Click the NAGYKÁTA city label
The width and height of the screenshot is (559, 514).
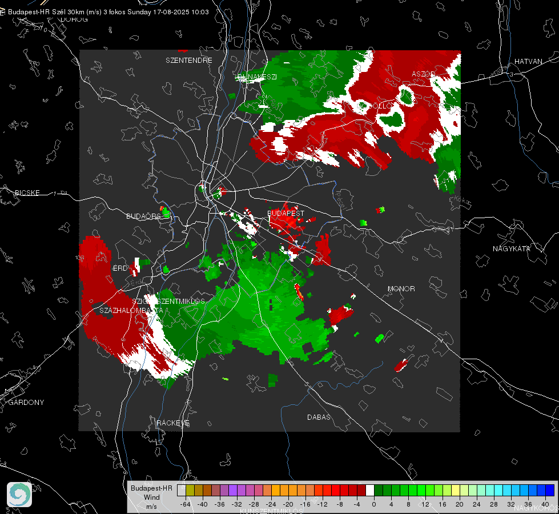click(512, 249)
